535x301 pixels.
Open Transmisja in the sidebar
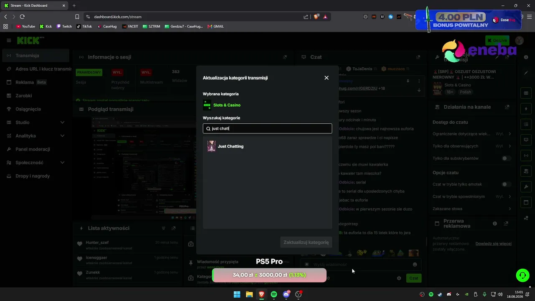(x=36, y=56)
